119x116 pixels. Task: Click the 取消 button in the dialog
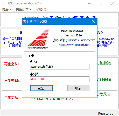(x=78, y=88)
